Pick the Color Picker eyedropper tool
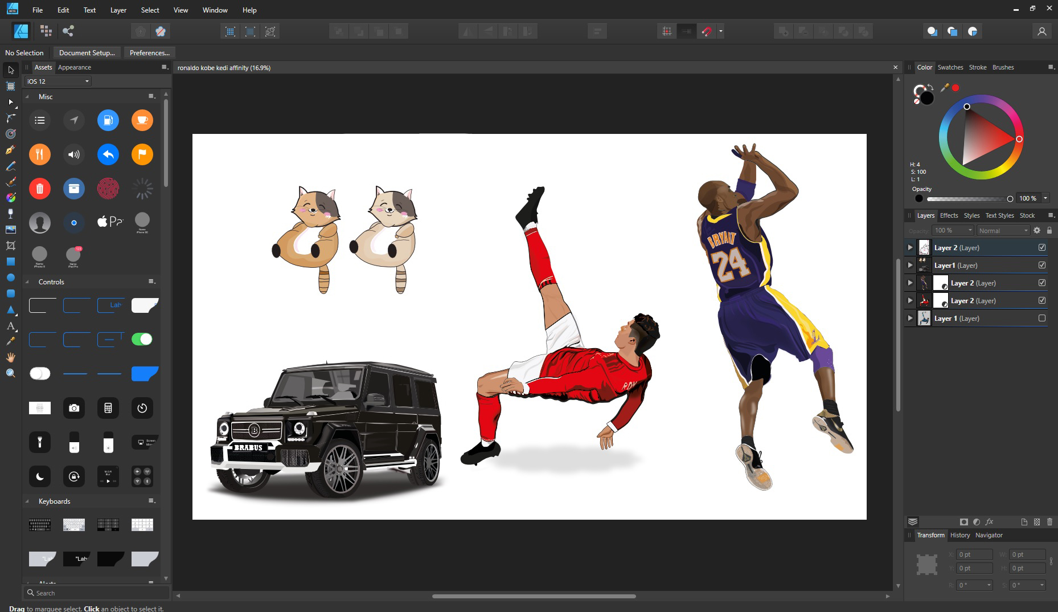The height and width of the screenshot is (612, 1058). tap(10, 341)
